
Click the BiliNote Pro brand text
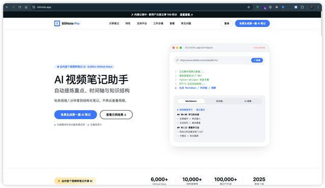(x=71, y=23)
